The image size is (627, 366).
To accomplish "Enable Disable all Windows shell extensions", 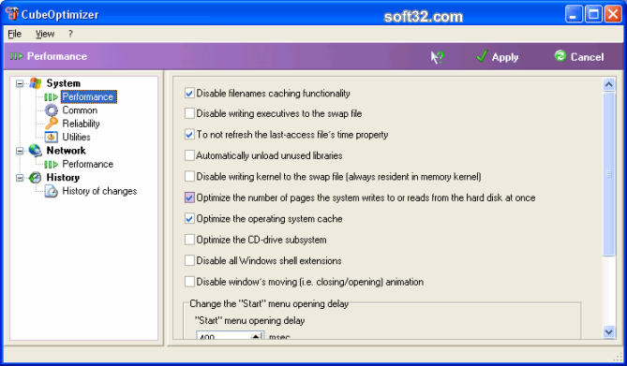I will pyautogui.click(x=189, y=260).
